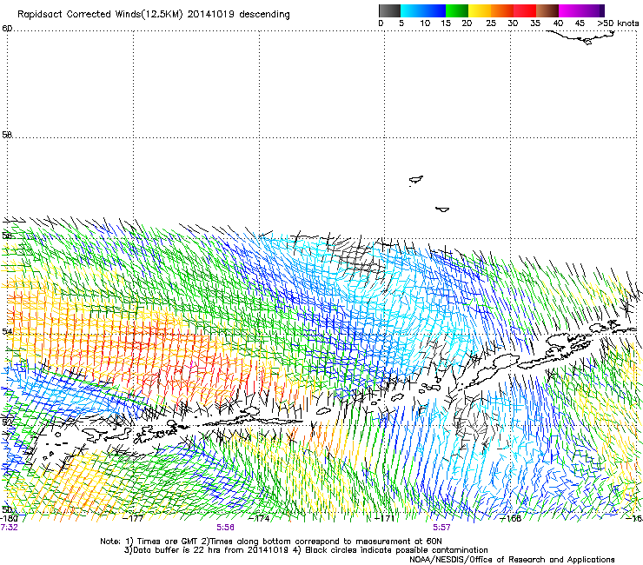Image resolution: width=643 pixels, height=565 pixels.
Task: Click the purple swath time '5:56'
Action: (x=226, y=528)
